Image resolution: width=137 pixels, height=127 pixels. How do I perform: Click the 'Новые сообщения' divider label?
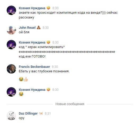click(70, 104)
